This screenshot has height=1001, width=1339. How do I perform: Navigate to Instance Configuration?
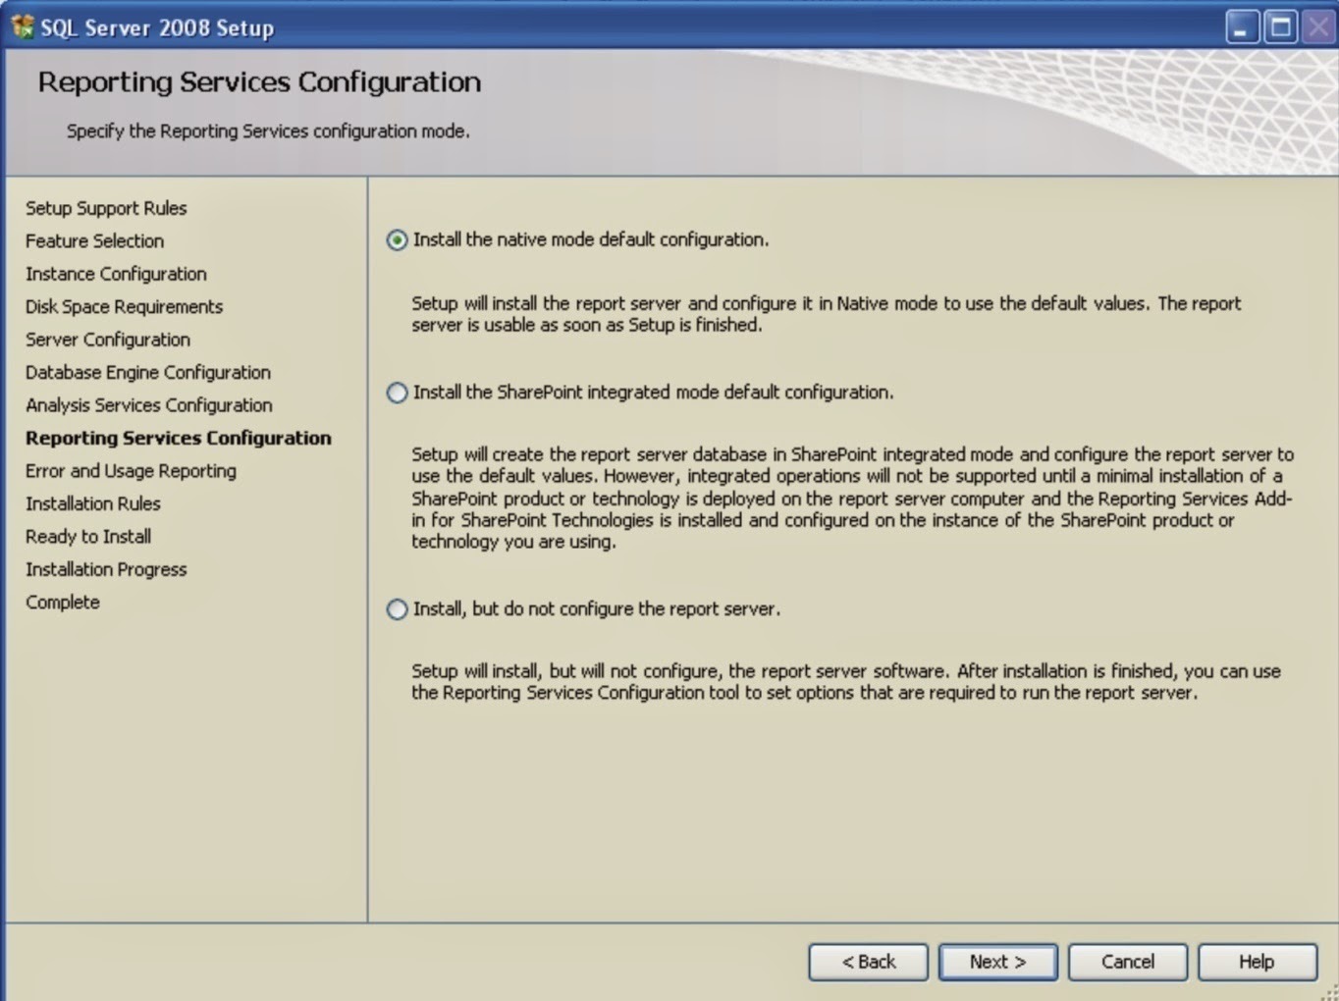(x=116, y=274)
